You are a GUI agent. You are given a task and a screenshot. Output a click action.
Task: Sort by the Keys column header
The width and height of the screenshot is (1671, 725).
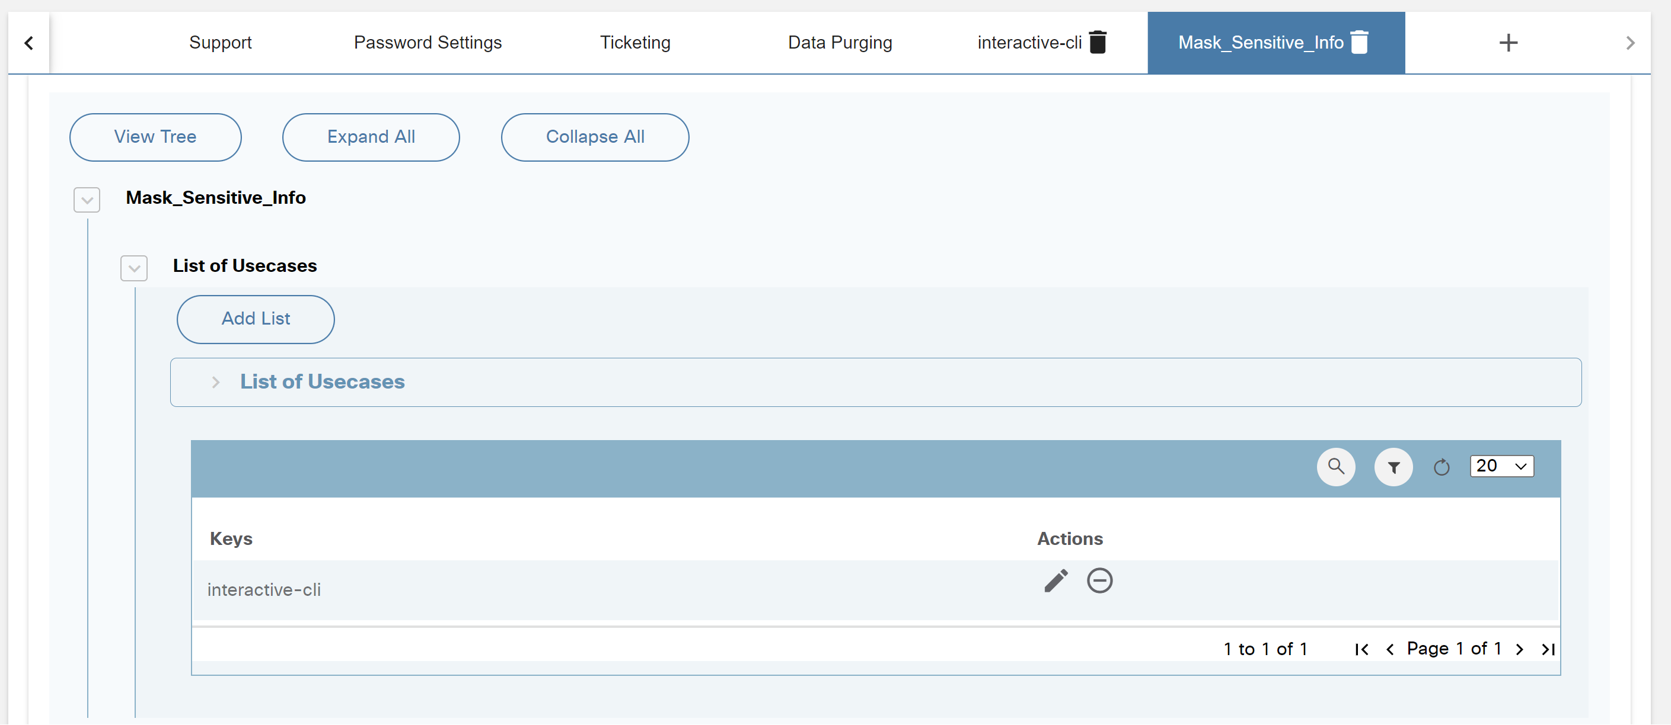click(x=231, y=538)
